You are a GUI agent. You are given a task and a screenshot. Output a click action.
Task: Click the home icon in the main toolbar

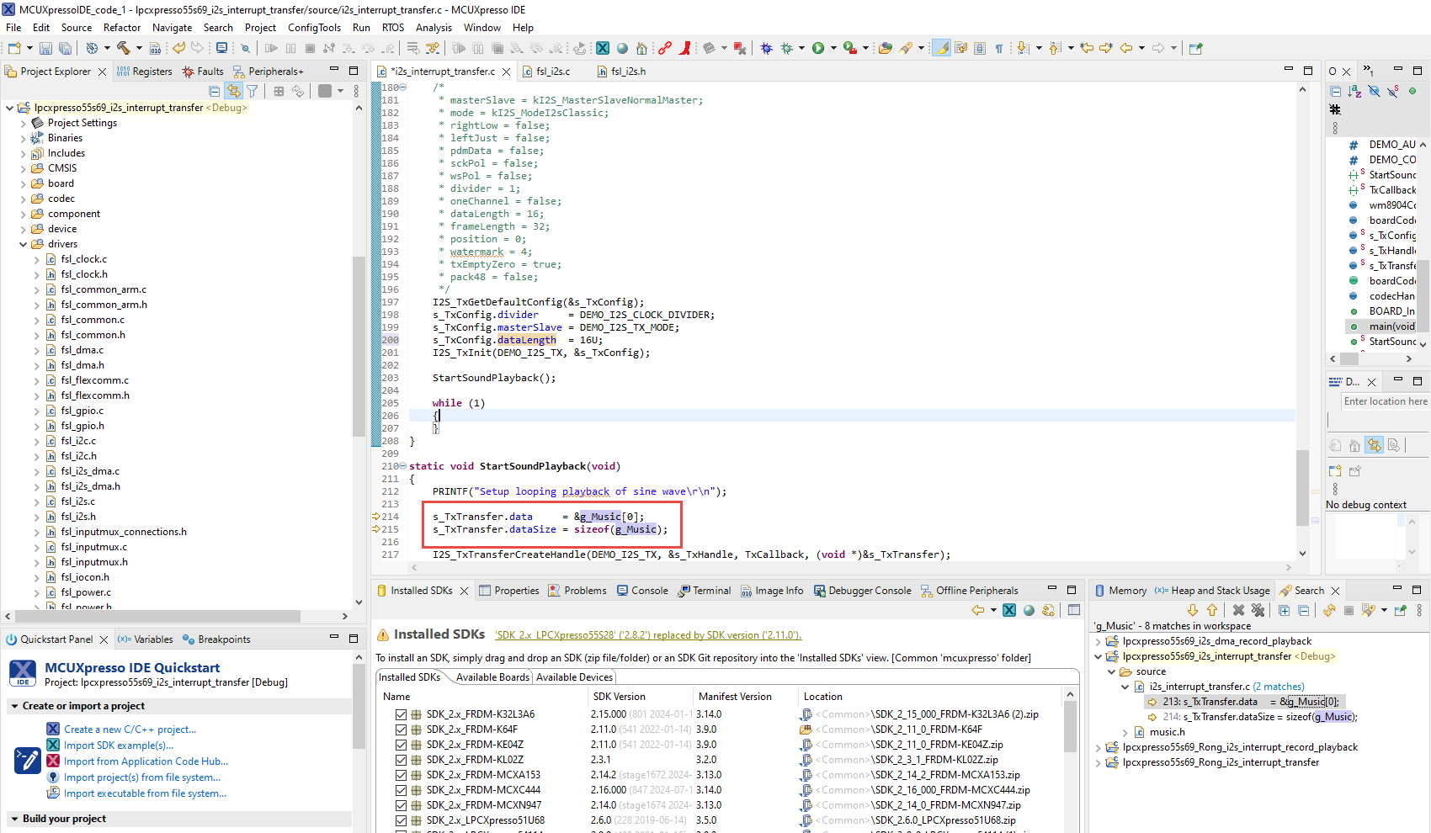coord(641,49)
